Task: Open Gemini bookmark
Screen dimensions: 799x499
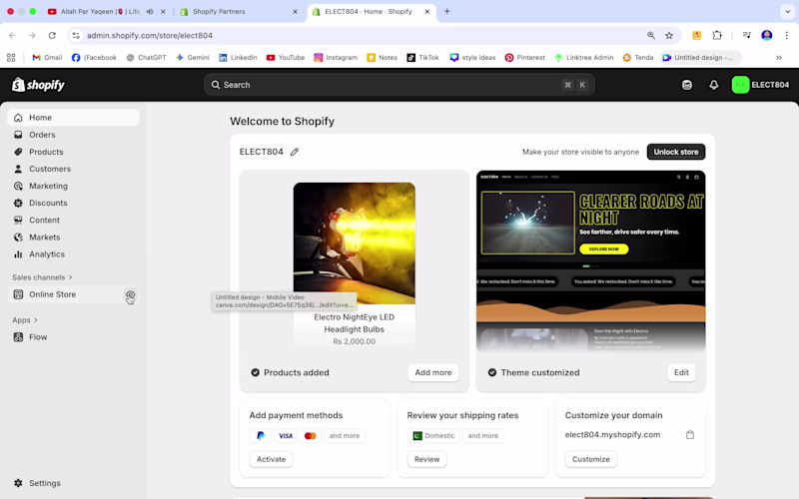Action: pos(193,58)
